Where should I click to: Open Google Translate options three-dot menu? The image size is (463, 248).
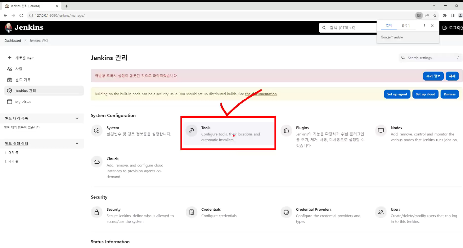(x=424, y=26)
